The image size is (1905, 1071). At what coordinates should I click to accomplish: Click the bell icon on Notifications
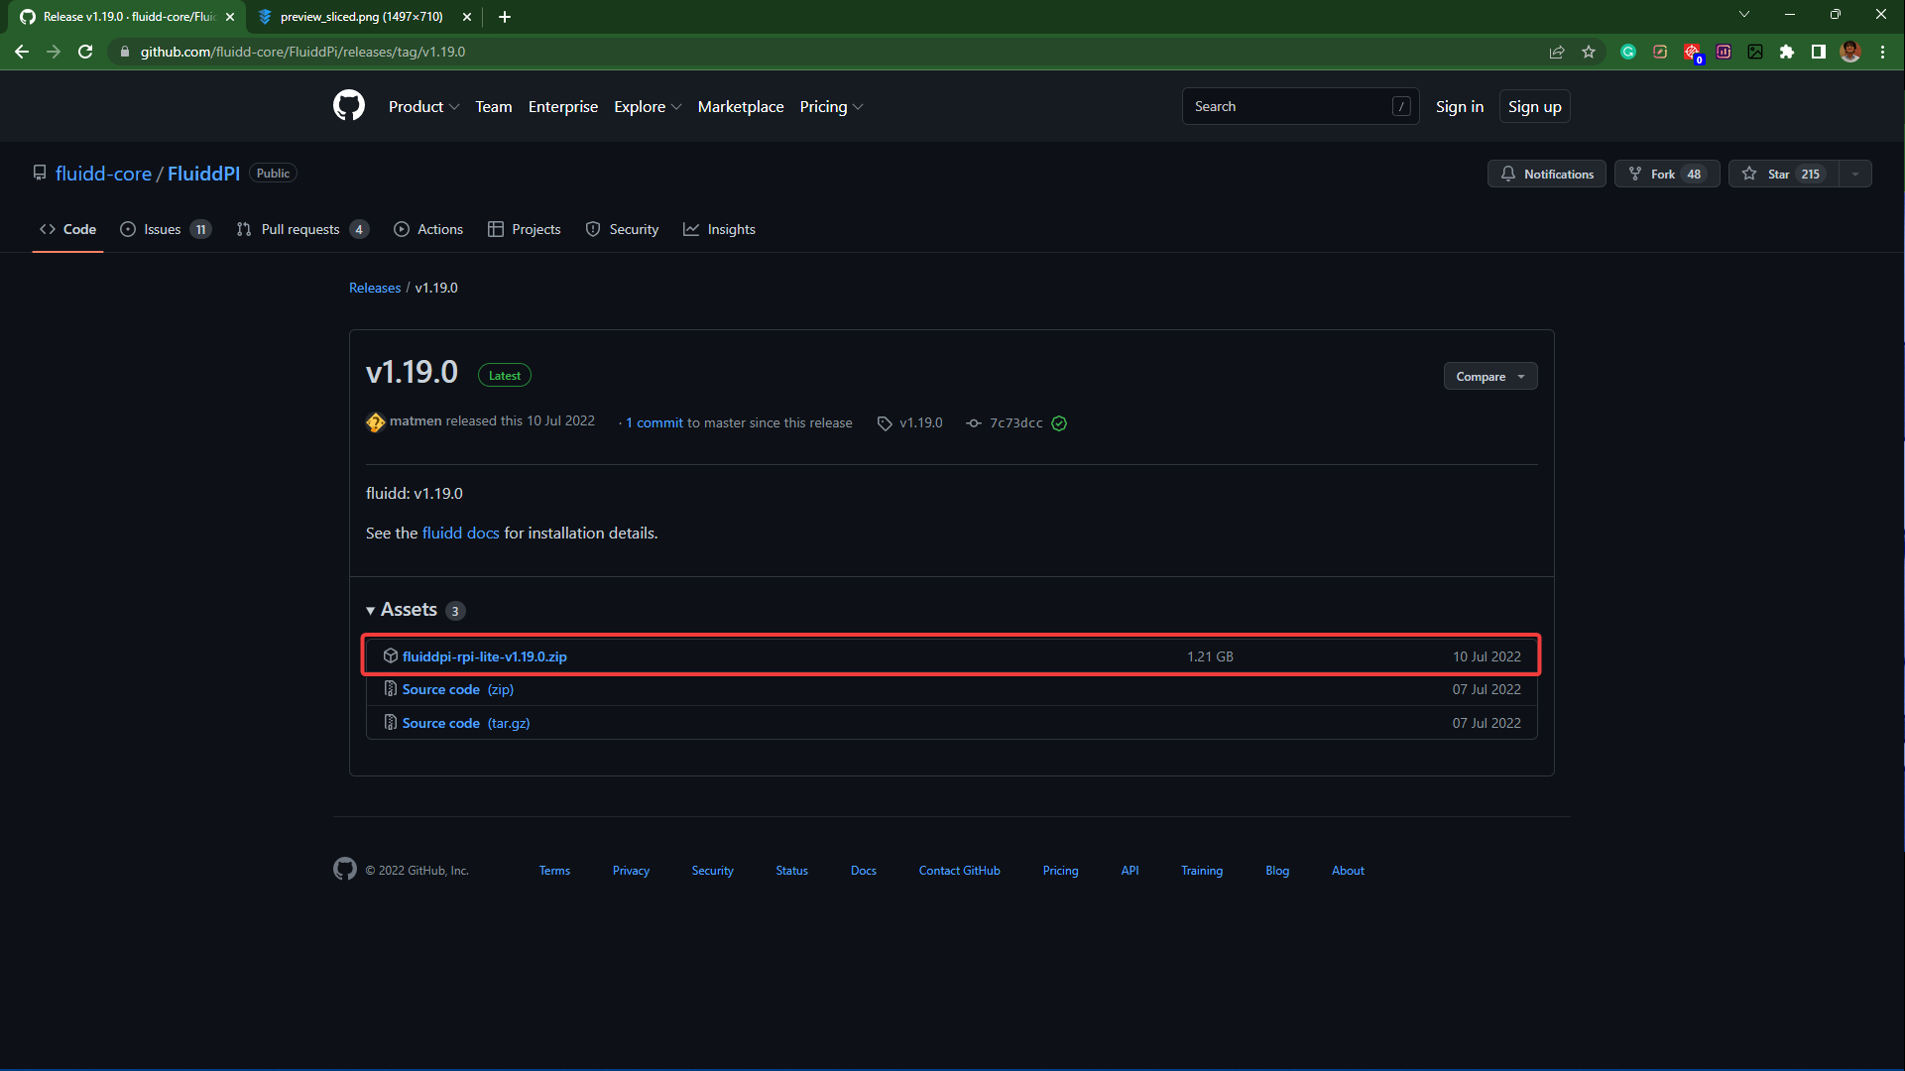pyautogui.click(x=1508, y=174)
